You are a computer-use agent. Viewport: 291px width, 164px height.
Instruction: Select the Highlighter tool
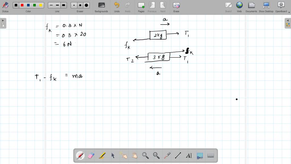(102, 155)
